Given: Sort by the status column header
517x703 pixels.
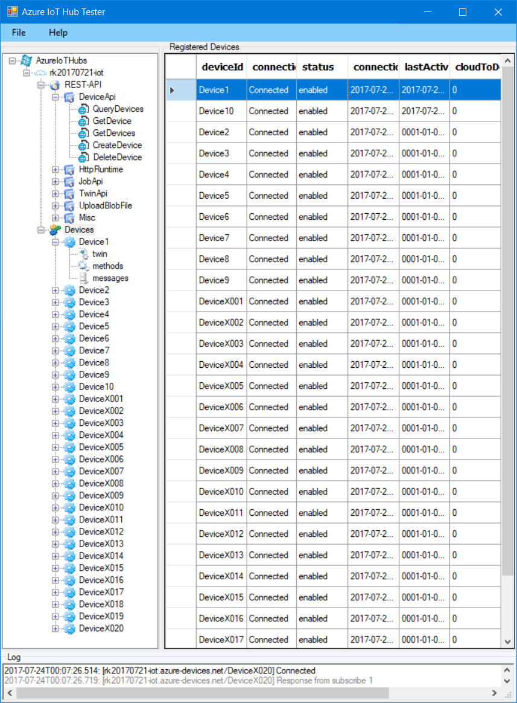Looking at the screenshot, I should coord(322,67).
